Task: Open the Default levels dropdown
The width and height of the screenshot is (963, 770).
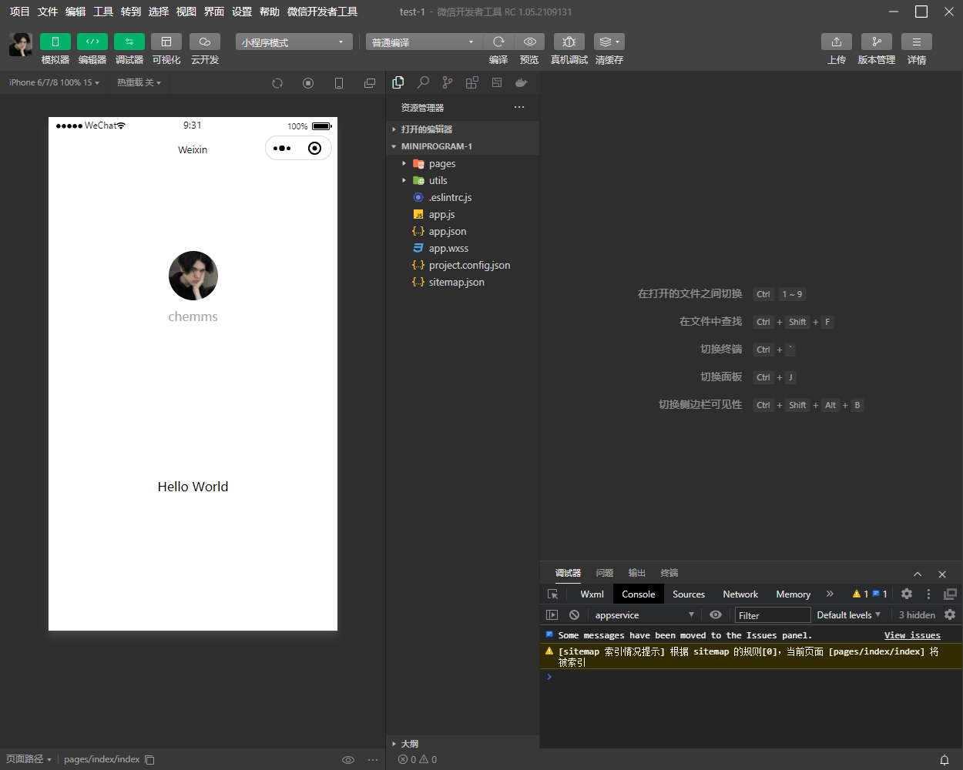Action: coord(848,614)
